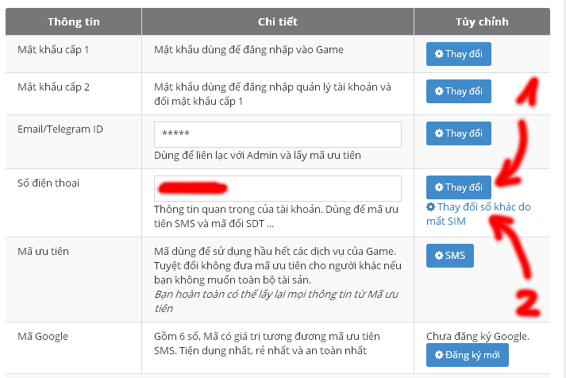
Task: Select the Mã Google row label
Action: [x=43, y=336]
